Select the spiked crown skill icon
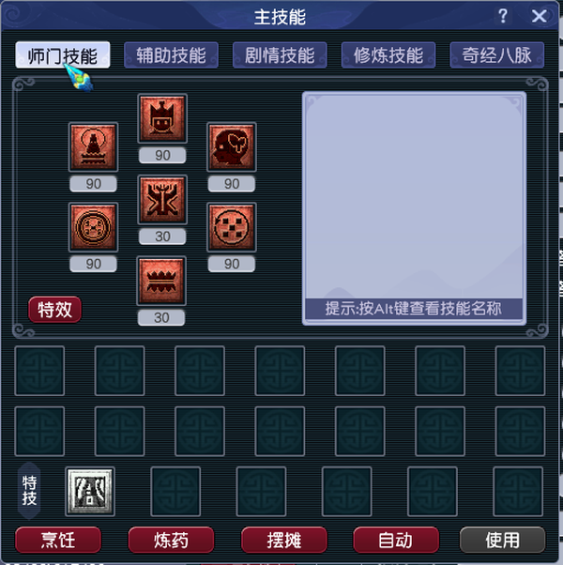The image size is (563, 565). point(161,281)
